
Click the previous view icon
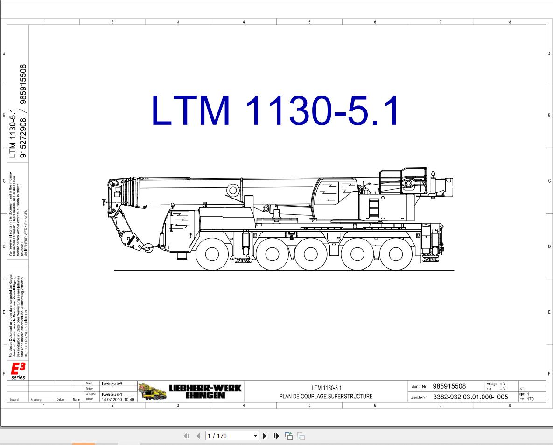pos(289,436)
